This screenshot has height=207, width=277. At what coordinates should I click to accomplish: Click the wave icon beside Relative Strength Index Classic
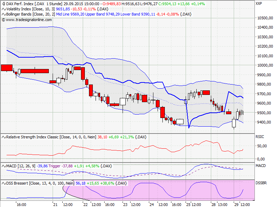[3, 137]
